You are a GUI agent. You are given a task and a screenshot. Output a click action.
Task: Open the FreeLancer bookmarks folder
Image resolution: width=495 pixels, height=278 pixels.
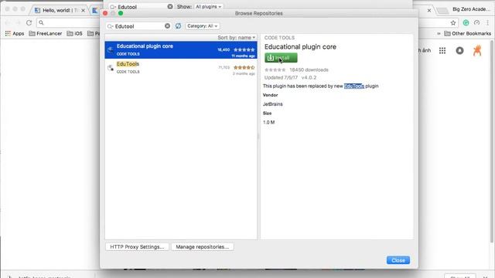point(46,33)
